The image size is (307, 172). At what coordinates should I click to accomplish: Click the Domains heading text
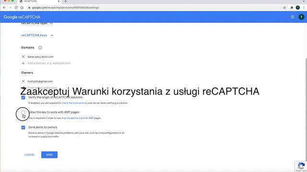[28, 48]
